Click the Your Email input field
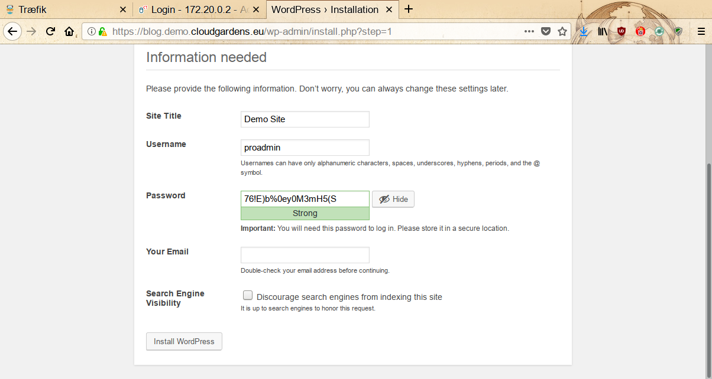Image resolution: width=712 pixels, height=379 pixels. pyautogui.click(x=305, y=255)
